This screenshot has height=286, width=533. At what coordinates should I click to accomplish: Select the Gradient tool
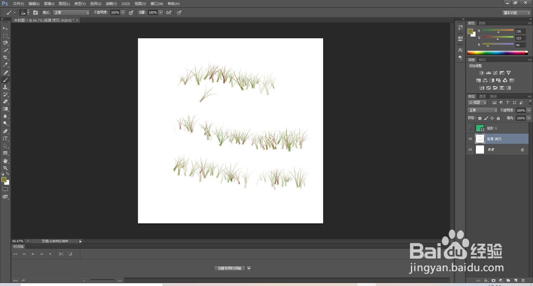click(x=5, y=109)
